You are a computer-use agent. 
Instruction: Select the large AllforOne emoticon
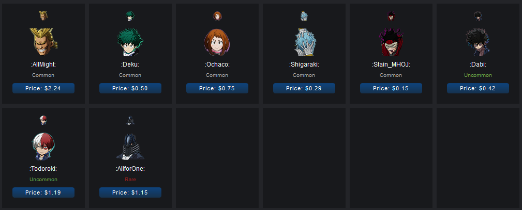pos(130,146)
